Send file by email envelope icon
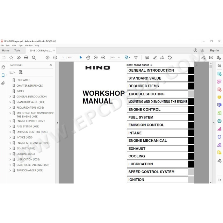This screenshot has width=223, height=223. point(211,58)
